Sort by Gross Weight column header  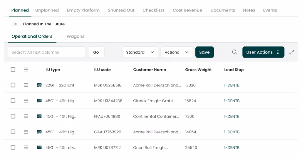[x=198, y=70]
